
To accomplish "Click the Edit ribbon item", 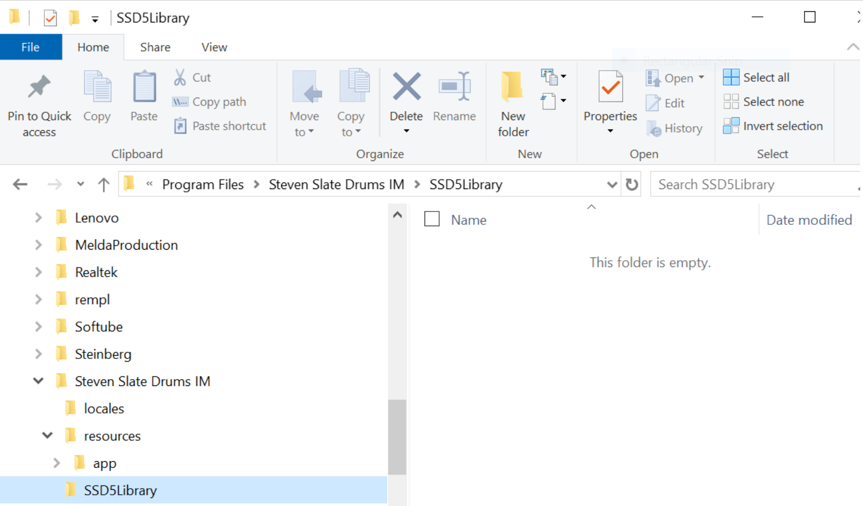I will 665,103.
